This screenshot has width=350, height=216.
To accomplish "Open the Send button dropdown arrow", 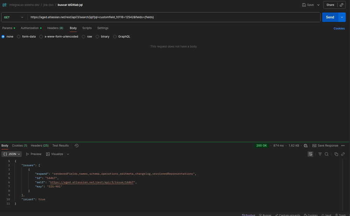I will pyautogui.click(x=342, y=17).
